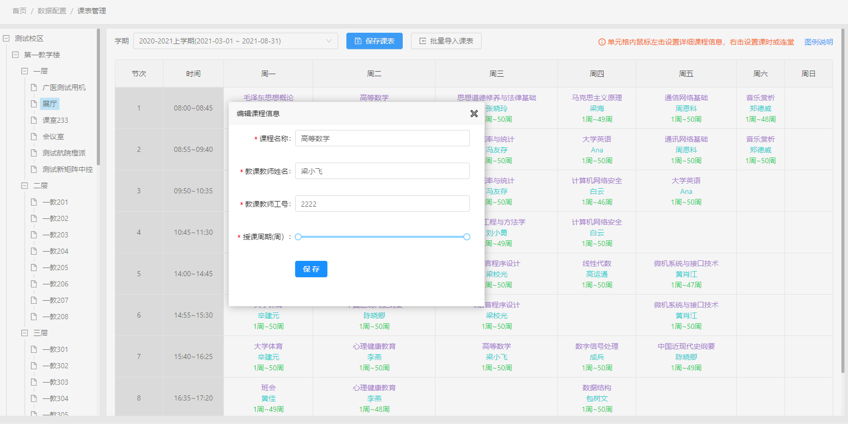This screenshot has height=424, width=848.
Task: Collapse the 三层 floor node
Action: (25, 333)
